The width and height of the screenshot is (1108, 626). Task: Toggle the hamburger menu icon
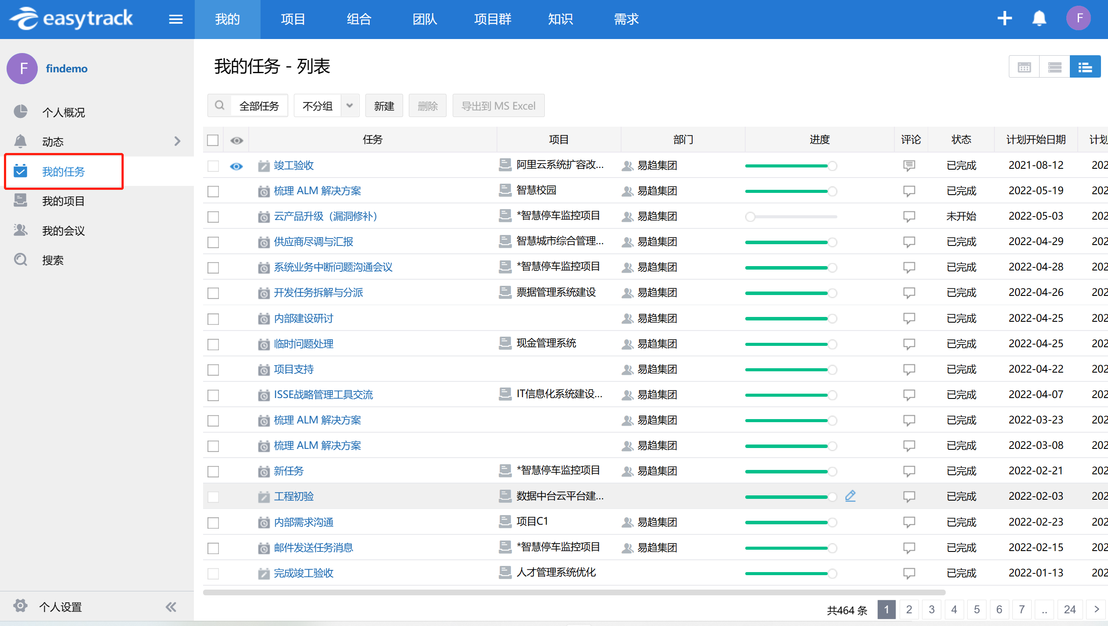coord(175,19)
